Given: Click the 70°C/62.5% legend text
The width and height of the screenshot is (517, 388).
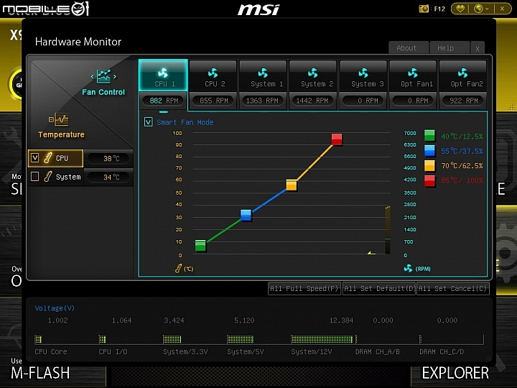Looking at the screenshot, I should [x=462, y=166].
